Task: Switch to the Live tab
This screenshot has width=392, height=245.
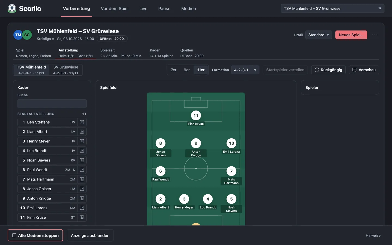Action: pyautogui.click(x=143, y=8)
